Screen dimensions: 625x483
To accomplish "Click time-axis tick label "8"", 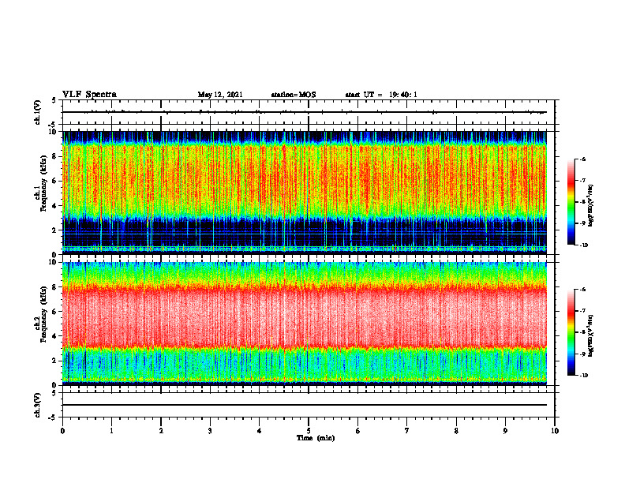I will tap(456, 431).
